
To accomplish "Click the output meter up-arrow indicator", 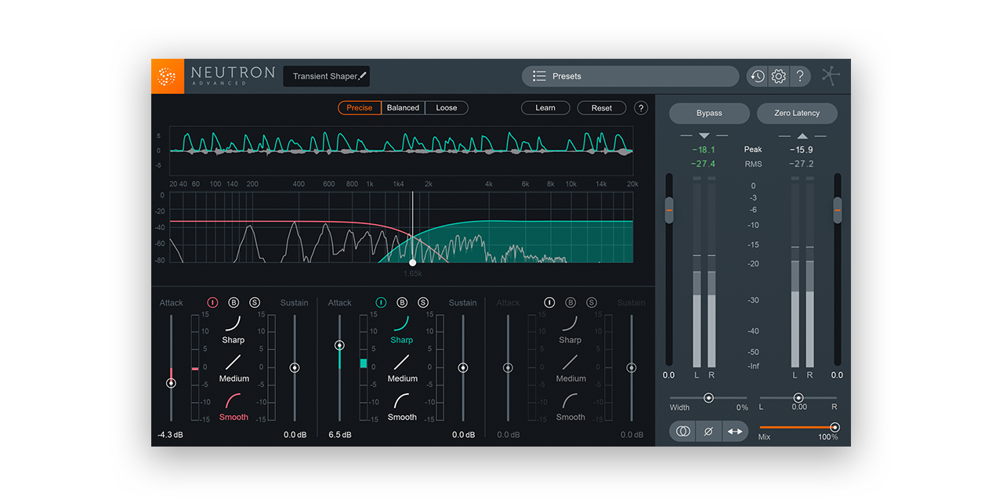I will [802, 136].
